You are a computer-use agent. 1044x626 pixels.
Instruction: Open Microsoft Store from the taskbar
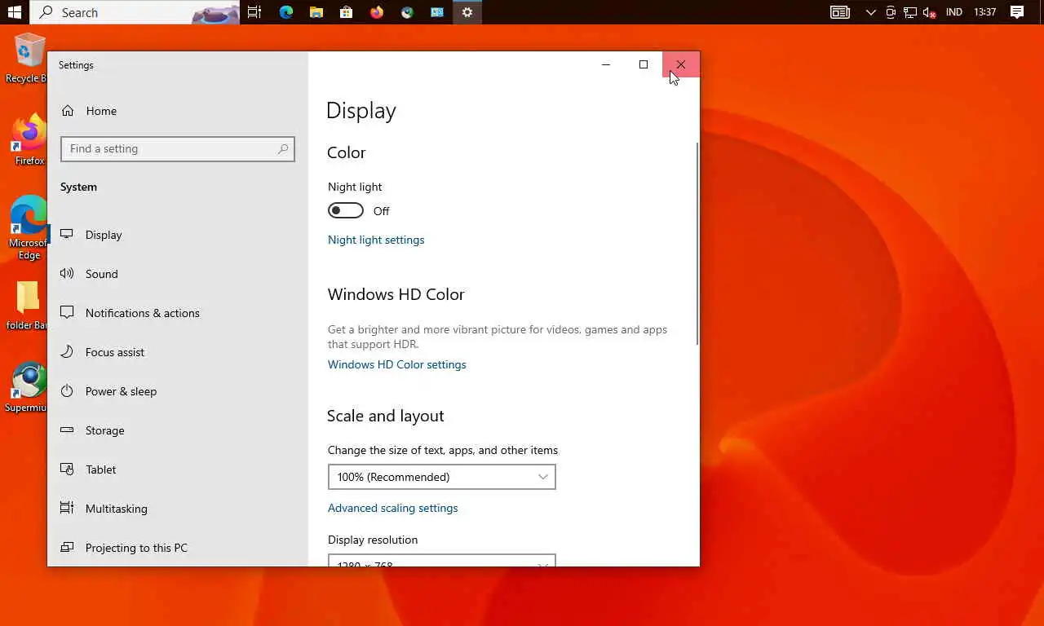pyautogui.click(x=347, y=12)
